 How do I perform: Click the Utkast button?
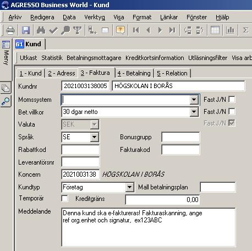tap(28, 58)
